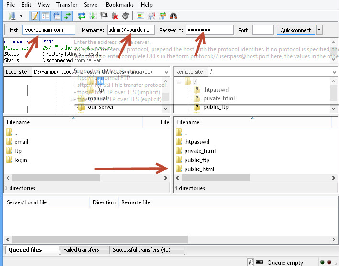
Task: Open the View menu
Action: click(44, 4)
